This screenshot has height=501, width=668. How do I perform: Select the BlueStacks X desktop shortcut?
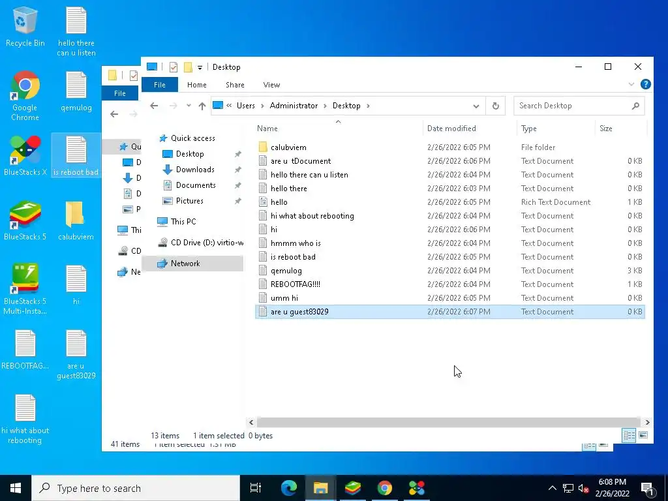(25, 156)
